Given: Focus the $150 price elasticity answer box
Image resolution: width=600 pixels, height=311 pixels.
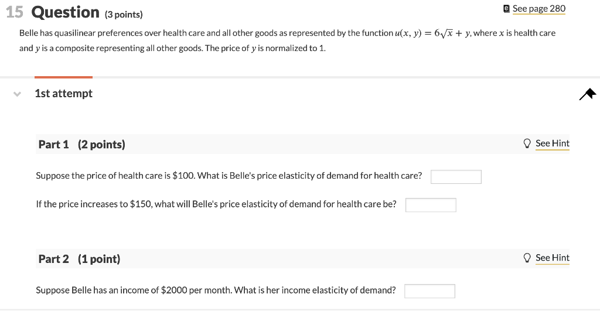Looking at the screenshot, I should pos(431,205).
